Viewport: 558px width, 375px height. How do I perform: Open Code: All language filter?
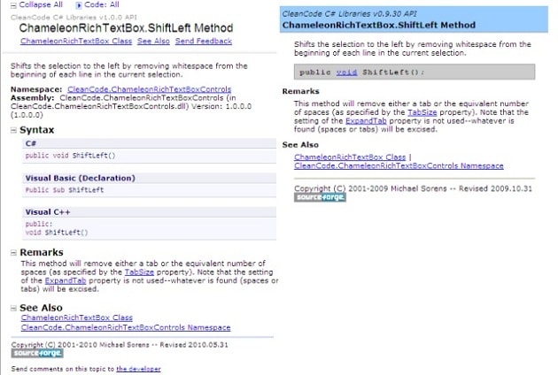point(102,4)
